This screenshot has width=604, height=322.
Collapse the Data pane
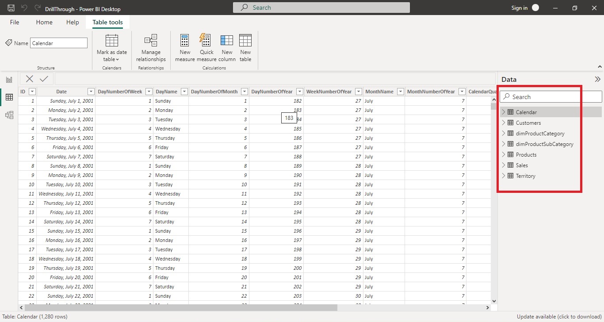[x=598, y=79]
